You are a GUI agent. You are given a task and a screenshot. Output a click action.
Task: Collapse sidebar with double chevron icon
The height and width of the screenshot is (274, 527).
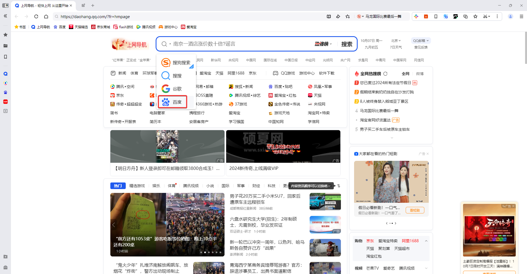[5, 16]
